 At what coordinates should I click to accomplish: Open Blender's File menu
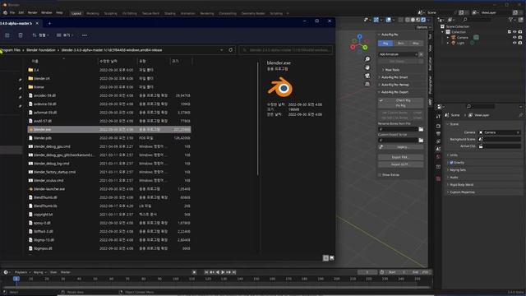pyautogui.click(x=12, y=13)
